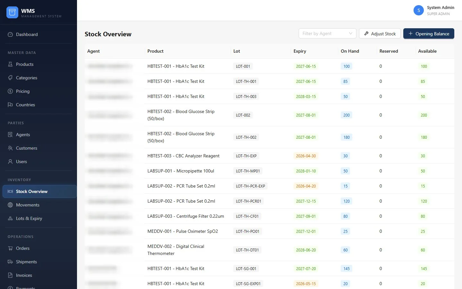Click the System Admin avatar circle

[x=419, y=10]
